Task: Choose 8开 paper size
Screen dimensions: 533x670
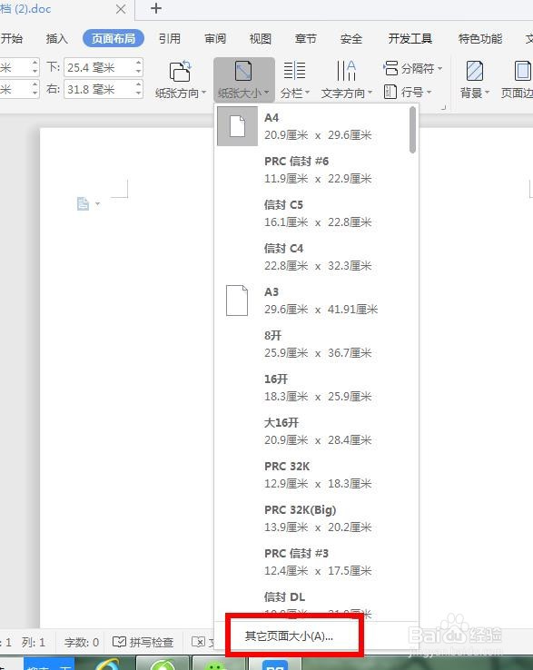Action: click(x=312, y=344)
